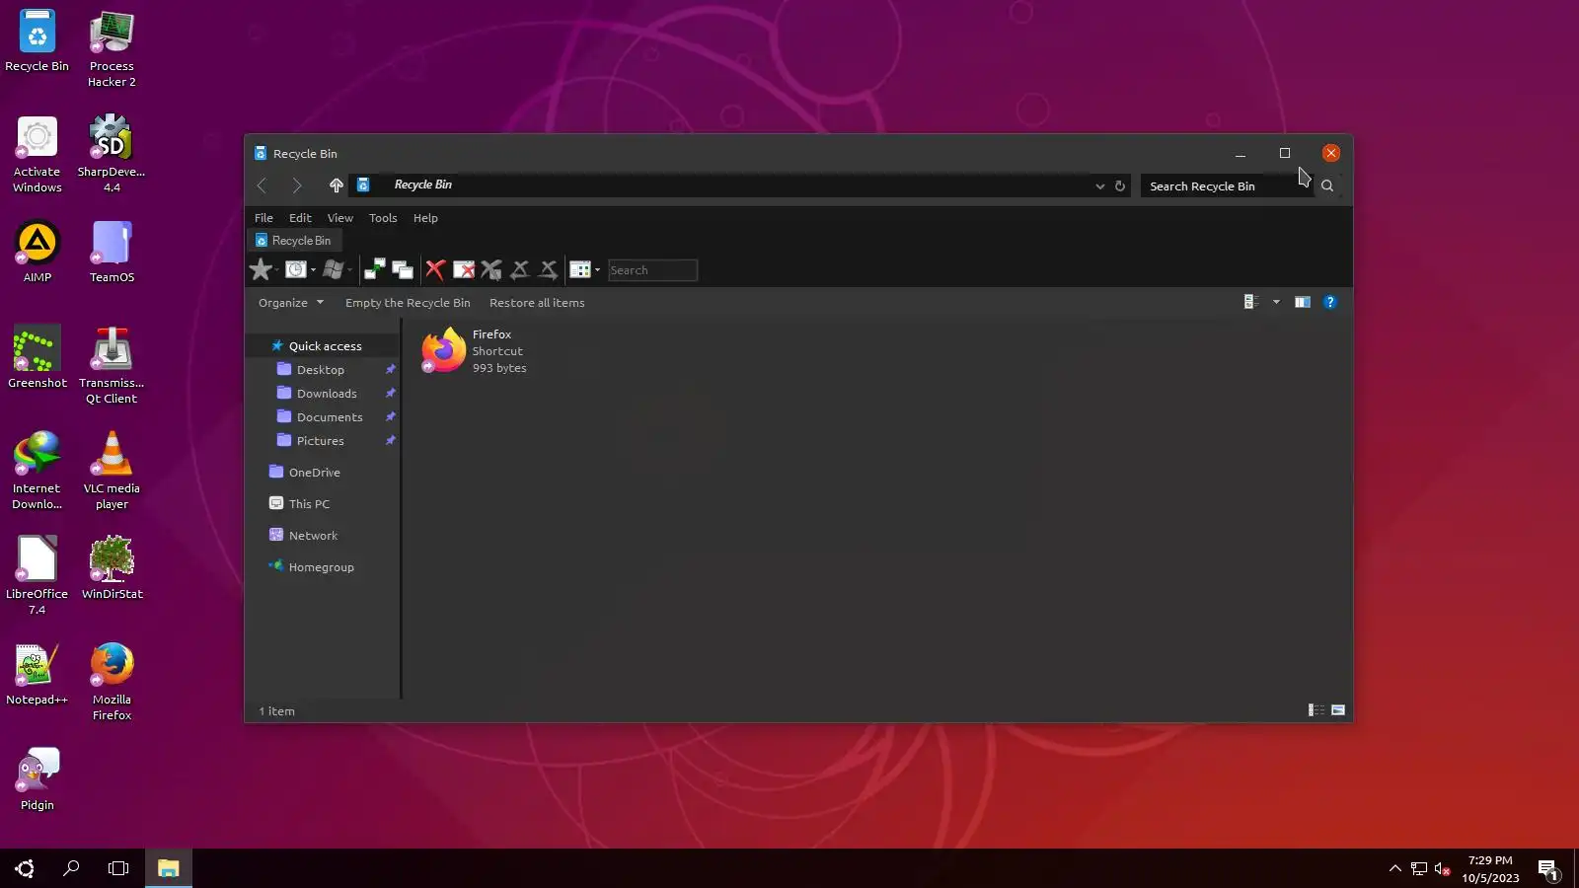The width and height of the screenshot is (1579, 888).
Task: Open the File menu
Action: click(x=263, y=218)
